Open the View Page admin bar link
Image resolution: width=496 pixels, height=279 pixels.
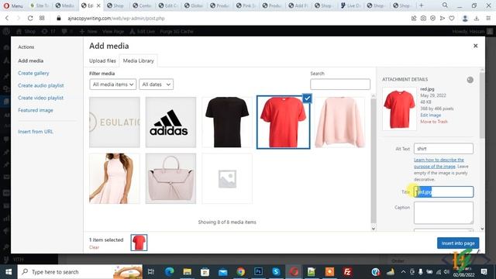click(x=113, y=31)
